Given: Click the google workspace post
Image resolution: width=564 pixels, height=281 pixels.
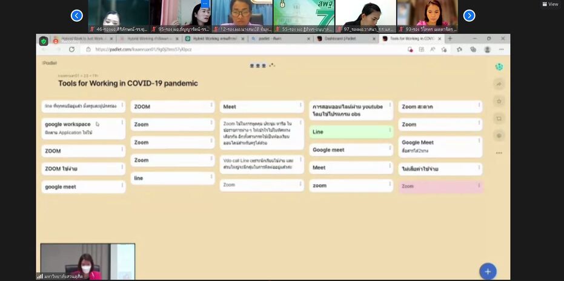Looking at the screenshot, I should (84, 129).
